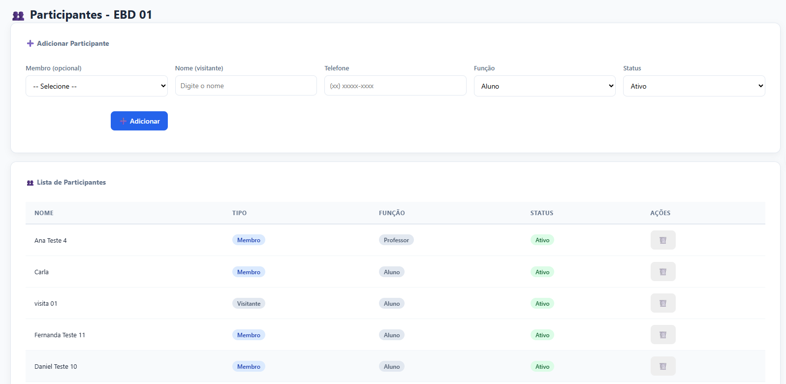
Task: Focus the Nome (visitante) input field
Action: [x=246, y=86]
